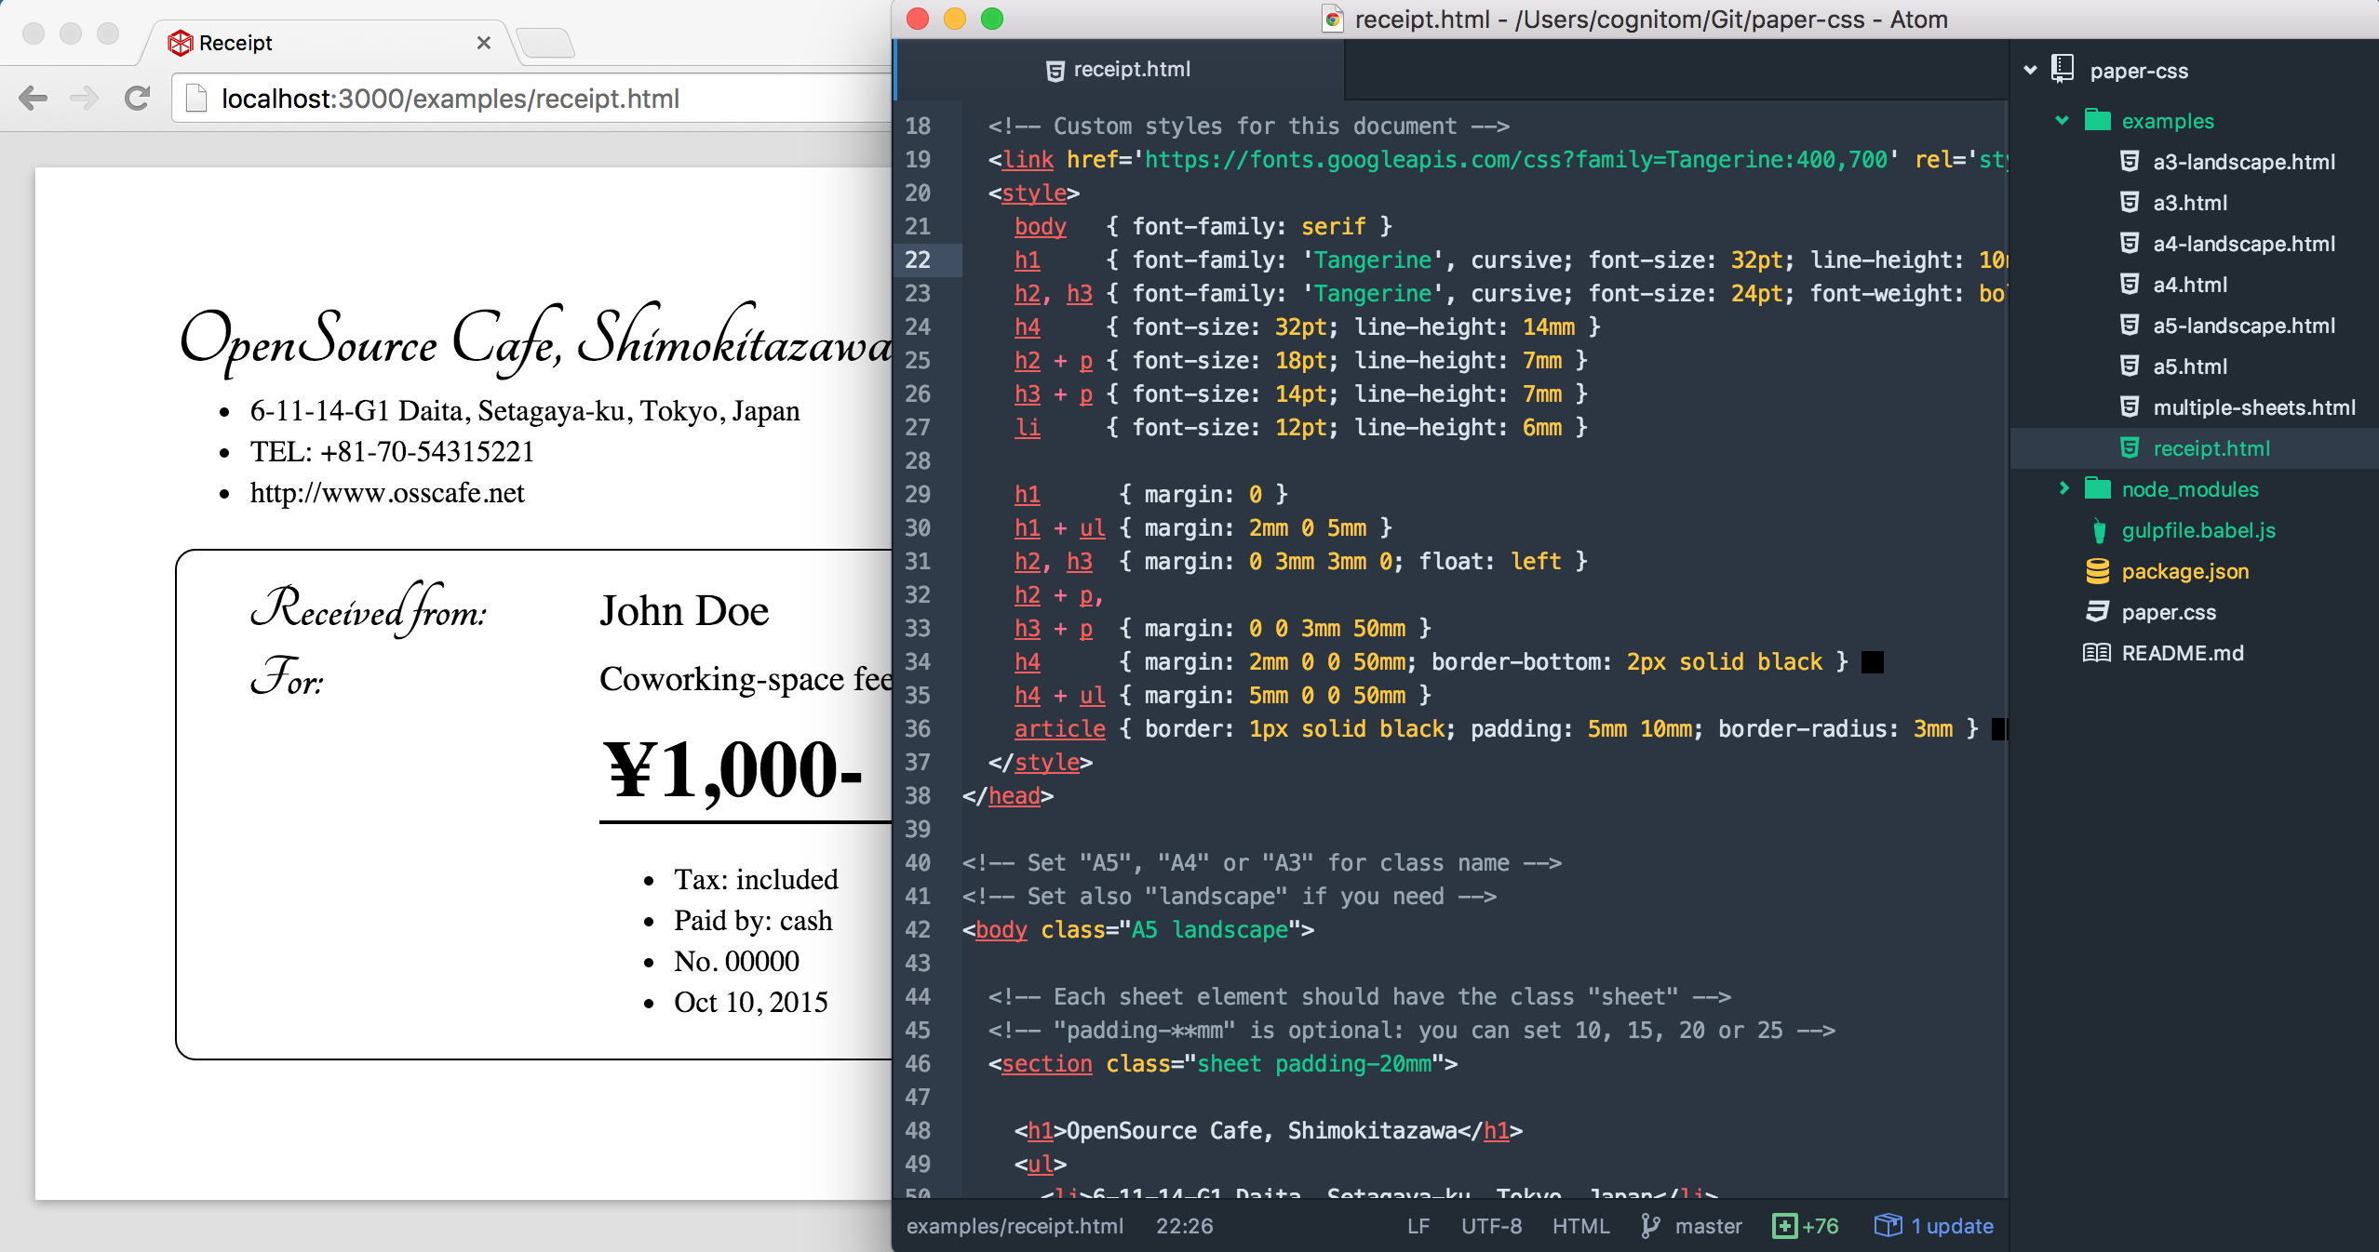Click the +76 git diff icon

[1784, 1226]
